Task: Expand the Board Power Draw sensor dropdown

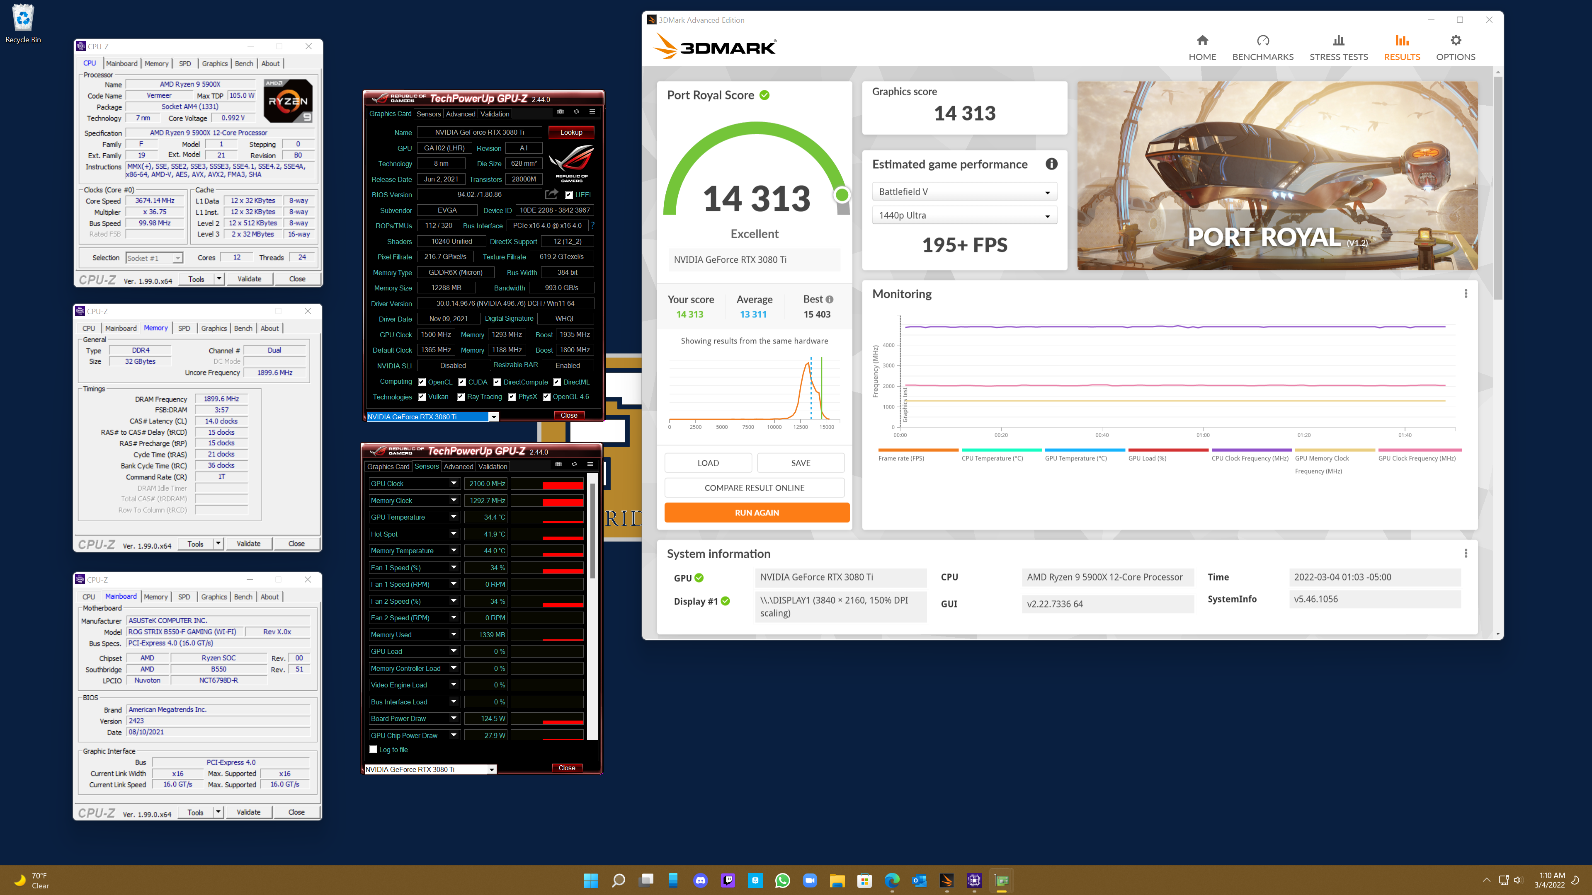Action: pyautogui.click(x=453, y=718)
